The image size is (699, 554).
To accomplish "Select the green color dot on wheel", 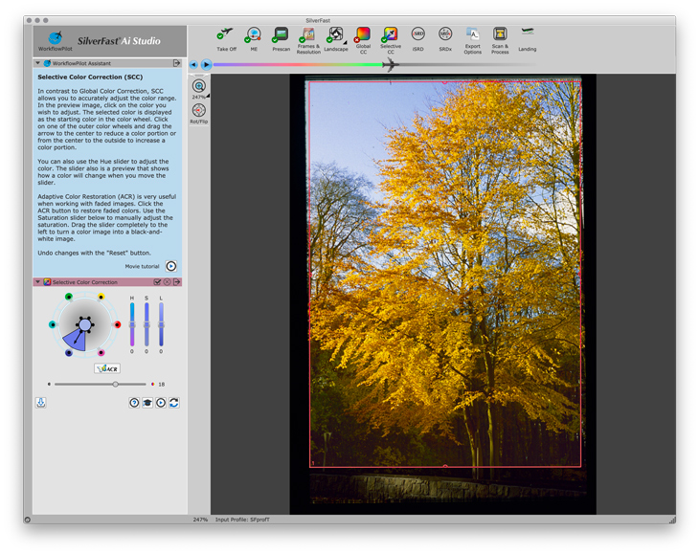I will tap(68, 298).
